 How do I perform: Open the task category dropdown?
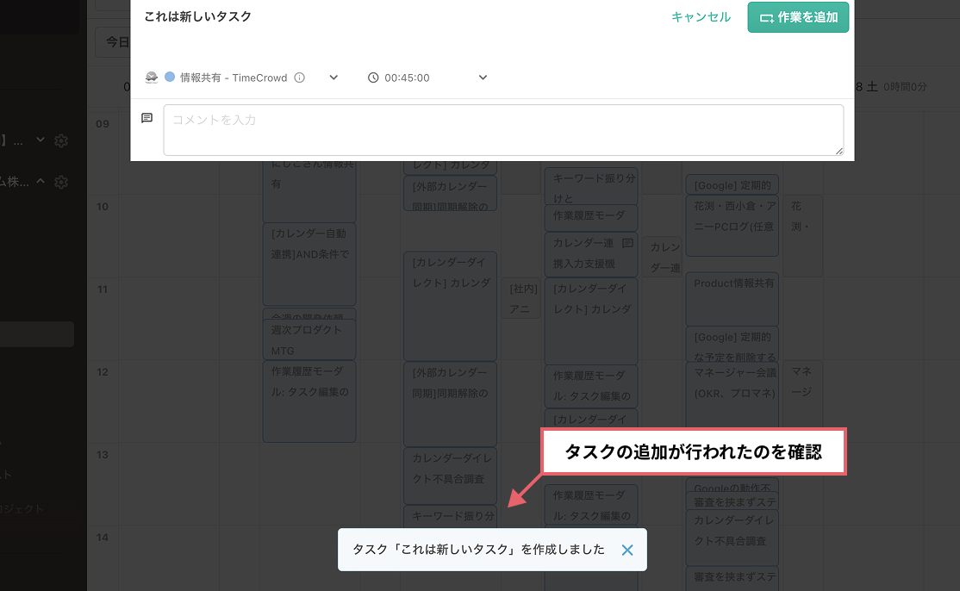pos(334,77)
